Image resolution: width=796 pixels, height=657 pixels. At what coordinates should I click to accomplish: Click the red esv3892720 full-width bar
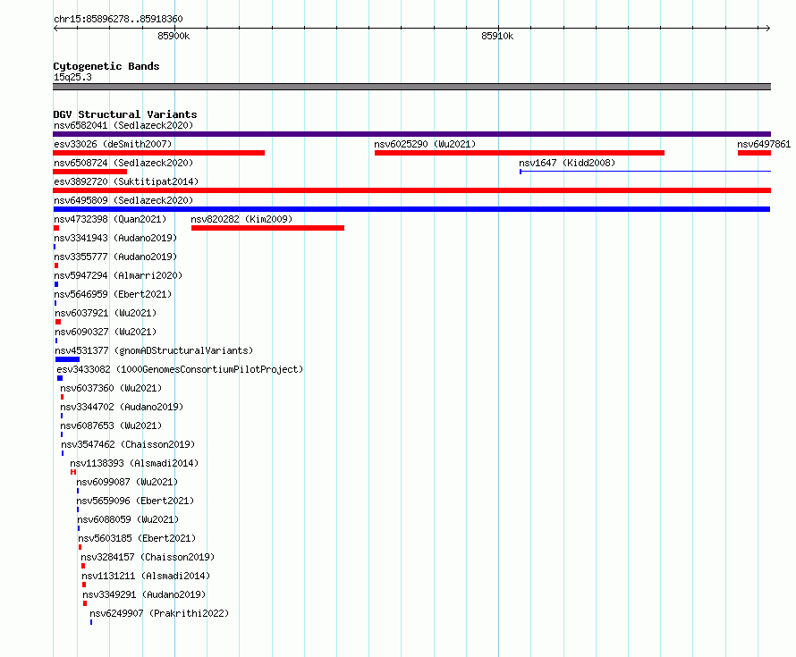411,190
